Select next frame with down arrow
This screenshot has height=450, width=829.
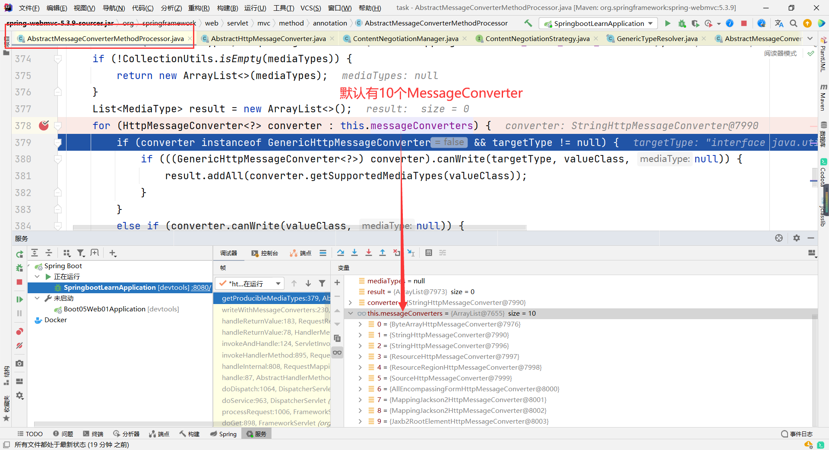pos(308,283)
